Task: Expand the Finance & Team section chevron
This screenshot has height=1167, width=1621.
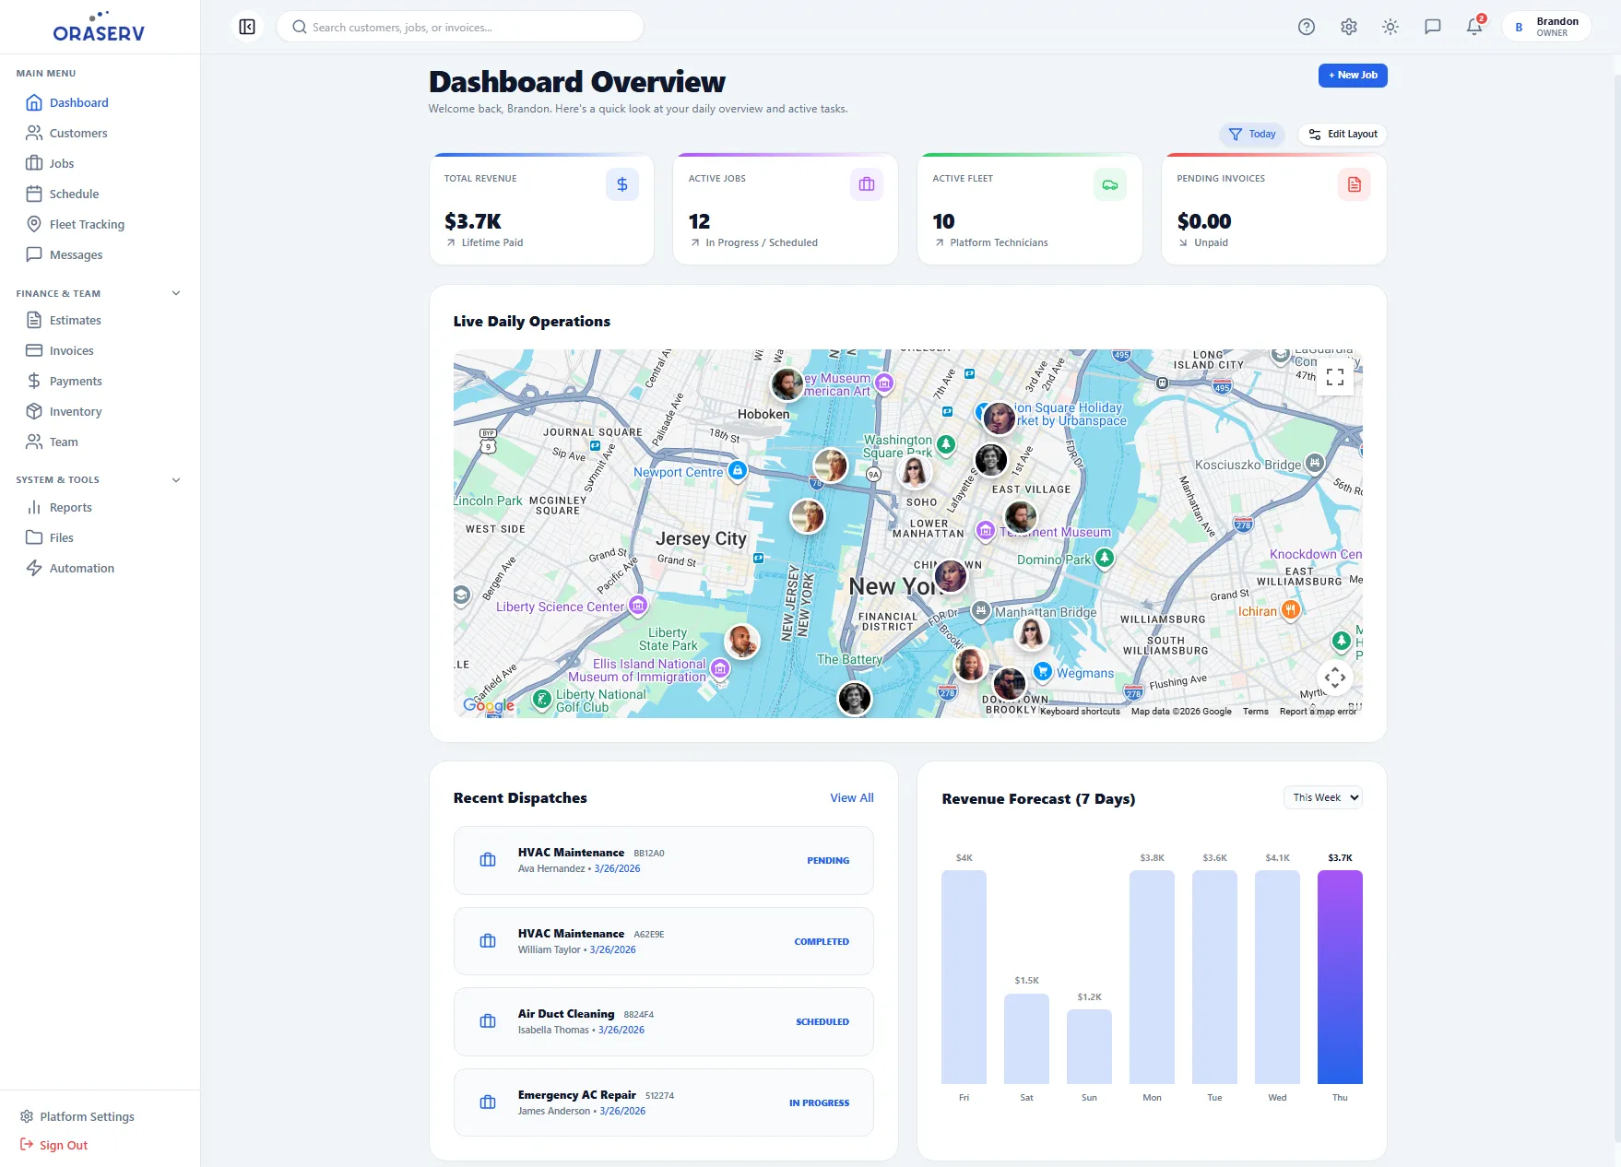Action: pyautogui.click(x=175, y=293)
